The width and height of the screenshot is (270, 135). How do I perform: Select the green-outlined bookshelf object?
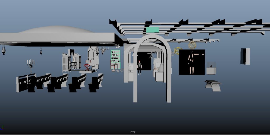pyautogui.click(x=115, y=59)
